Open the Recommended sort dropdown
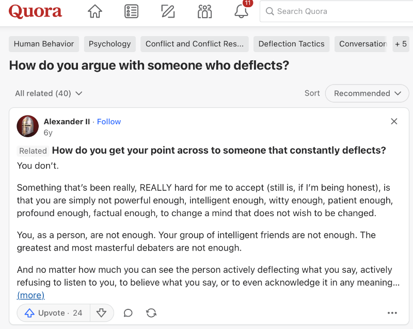Viewport: 413px width, 329px height. pyautogui.click(x=367, y=93)
